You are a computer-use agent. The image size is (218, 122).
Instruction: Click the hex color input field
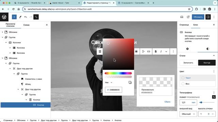pyautogui.click(x=113, y=90)
